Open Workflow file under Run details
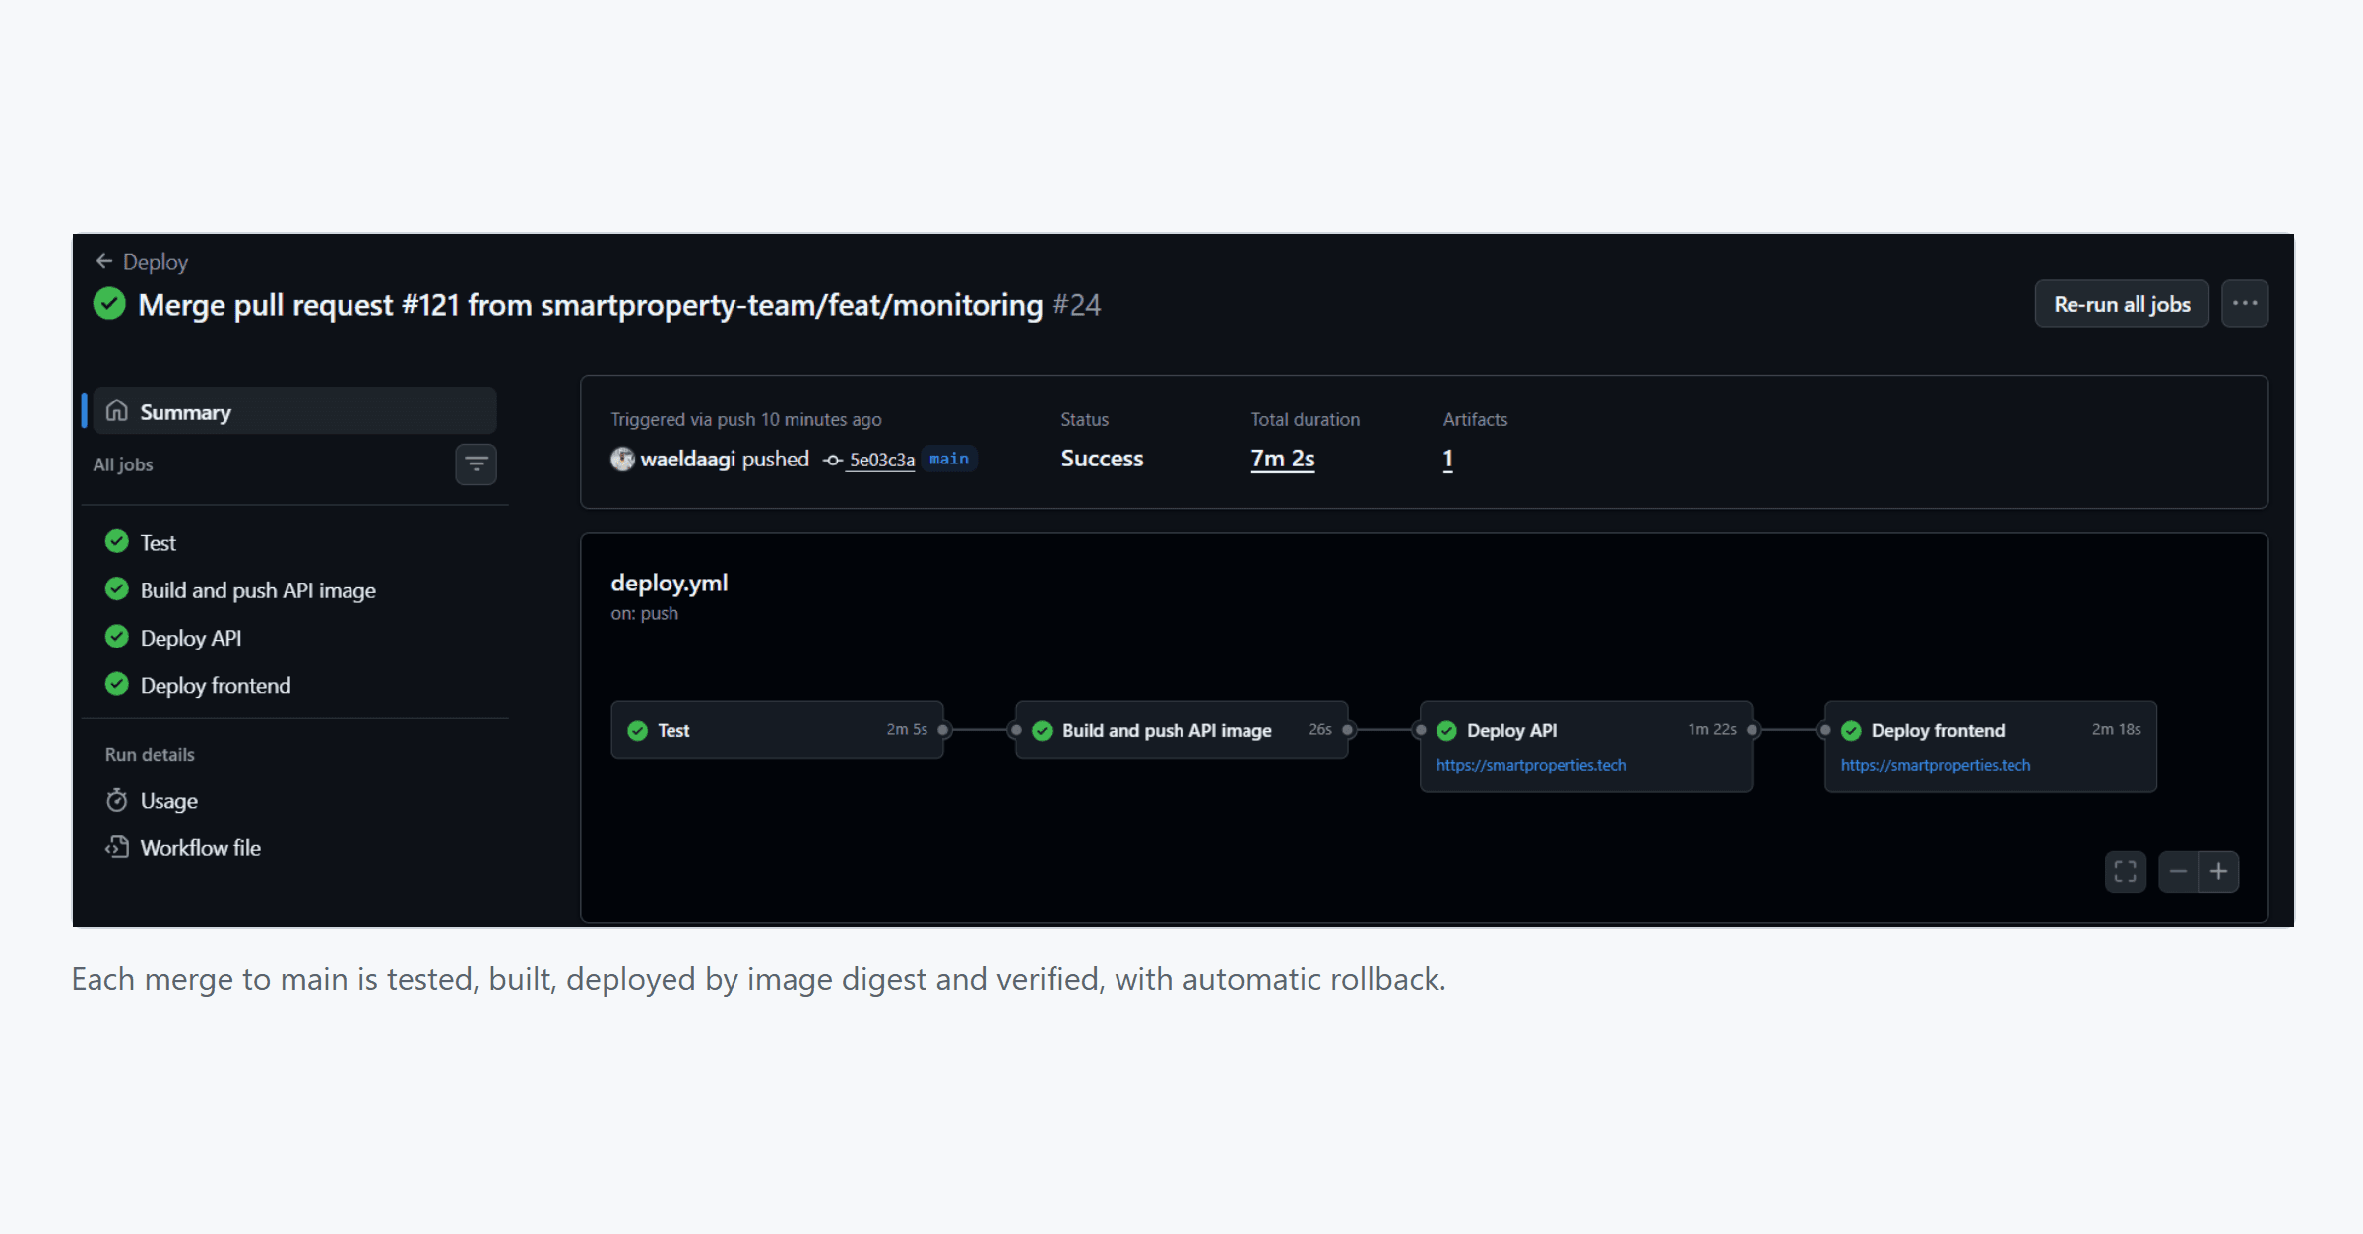This screenshot has width=2363, height=1234. (200, 848)
